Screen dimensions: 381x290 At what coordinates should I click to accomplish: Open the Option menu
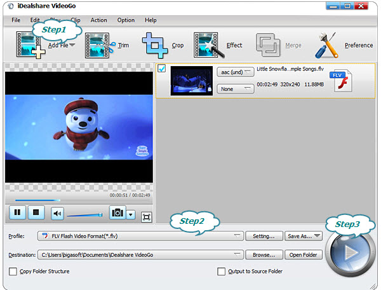pos(126,20)
